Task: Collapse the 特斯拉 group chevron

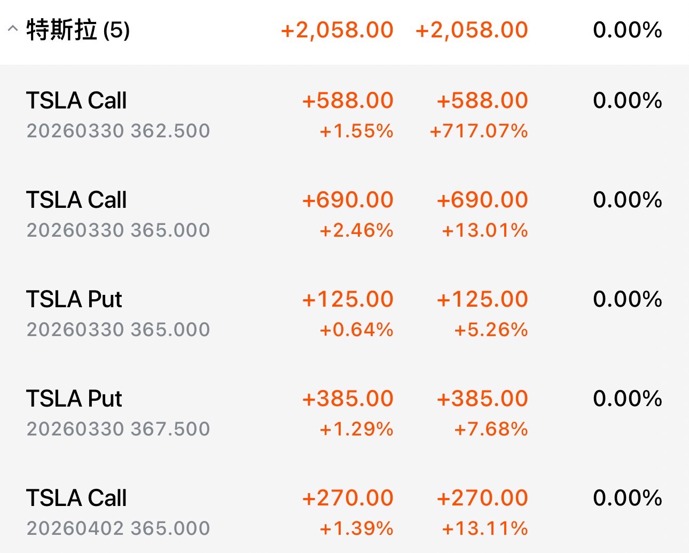Action: [13, 29]
